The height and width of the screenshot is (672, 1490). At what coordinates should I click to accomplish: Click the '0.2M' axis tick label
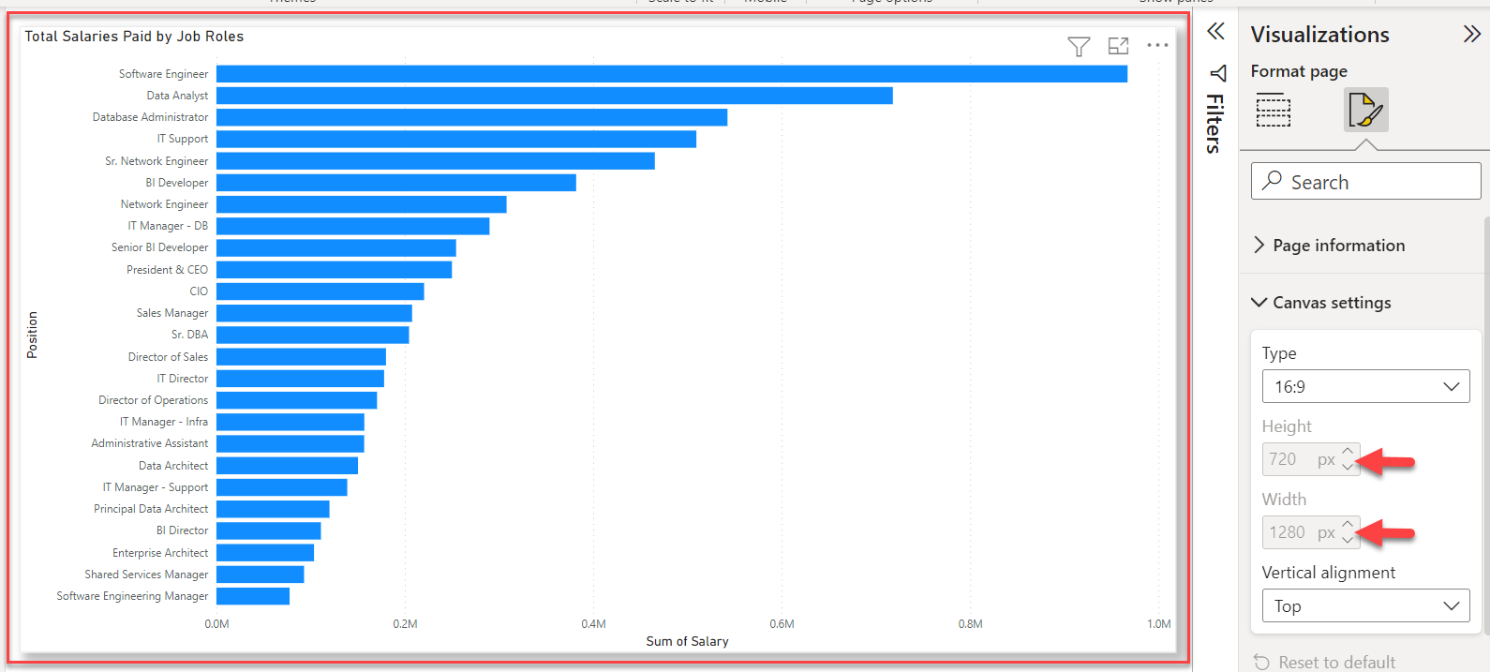tap(405, 623)
